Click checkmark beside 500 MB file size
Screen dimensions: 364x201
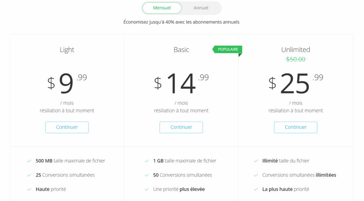click(x=30, y=161)
